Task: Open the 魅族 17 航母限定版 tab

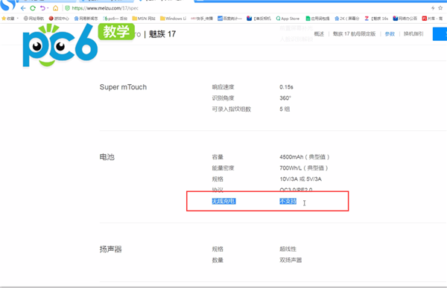Action: tap(354, 34)
